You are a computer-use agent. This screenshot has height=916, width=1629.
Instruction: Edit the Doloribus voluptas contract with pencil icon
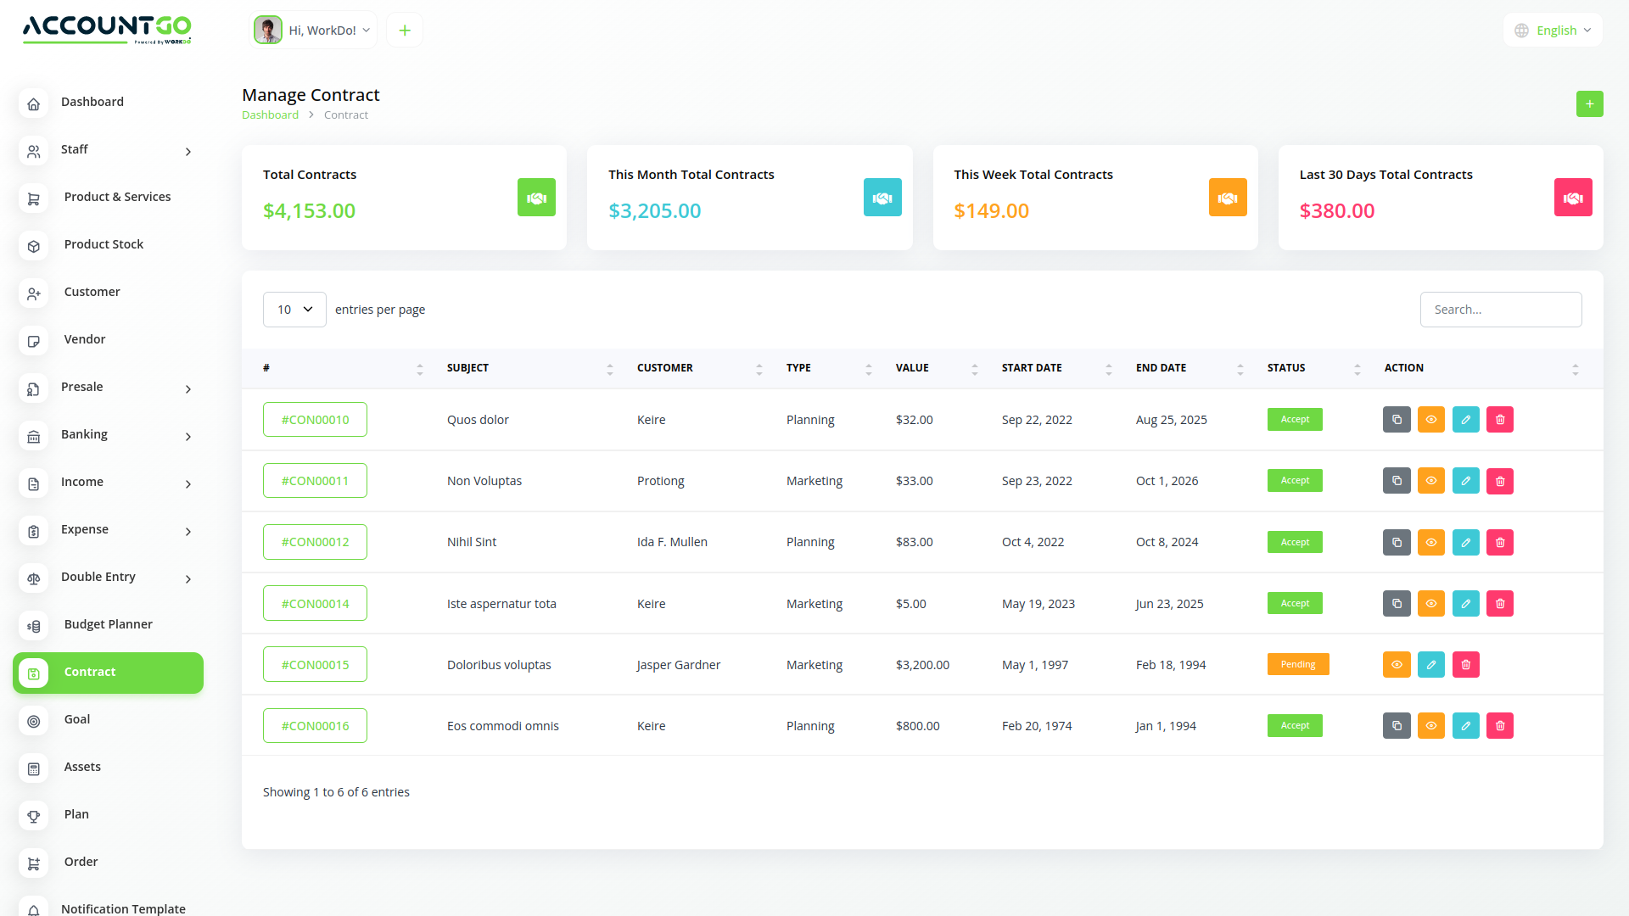click(x=1431, y=664)
